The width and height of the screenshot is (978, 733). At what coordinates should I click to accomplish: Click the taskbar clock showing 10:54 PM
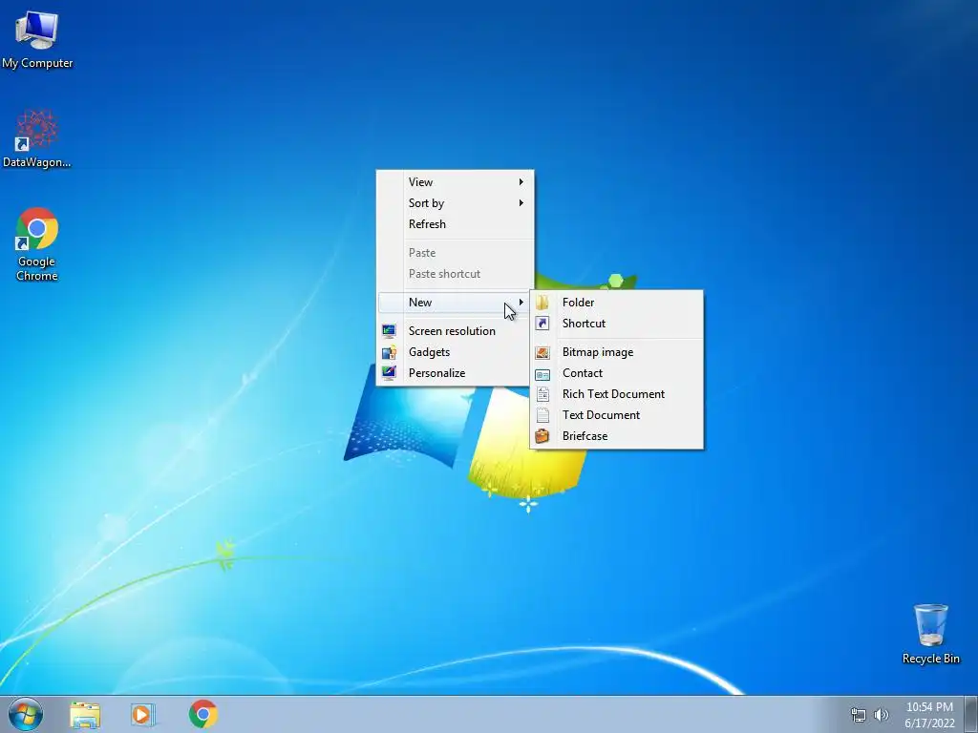pyautogui.click(x=929, y=707)
